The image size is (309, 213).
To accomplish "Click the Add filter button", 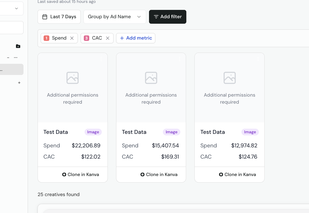I will point(168,17).
